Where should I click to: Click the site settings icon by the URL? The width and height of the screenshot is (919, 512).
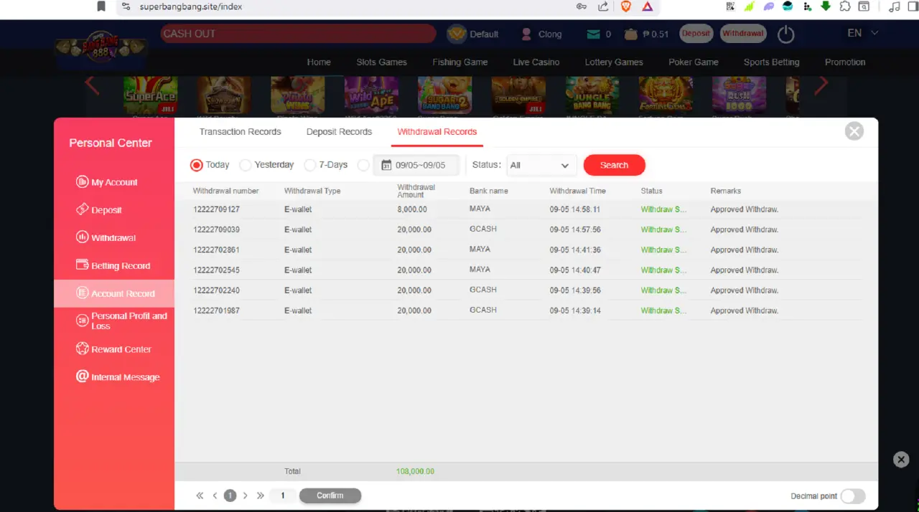(x=126, y=6)
